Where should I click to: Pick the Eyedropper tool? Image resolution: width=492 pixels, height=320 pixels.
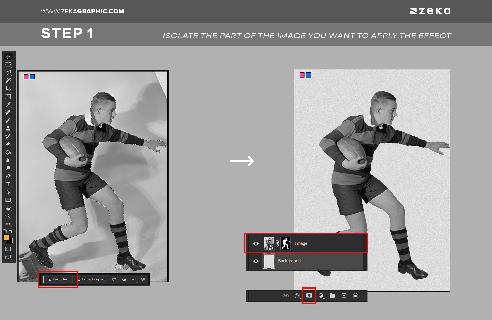pos(8,104)
